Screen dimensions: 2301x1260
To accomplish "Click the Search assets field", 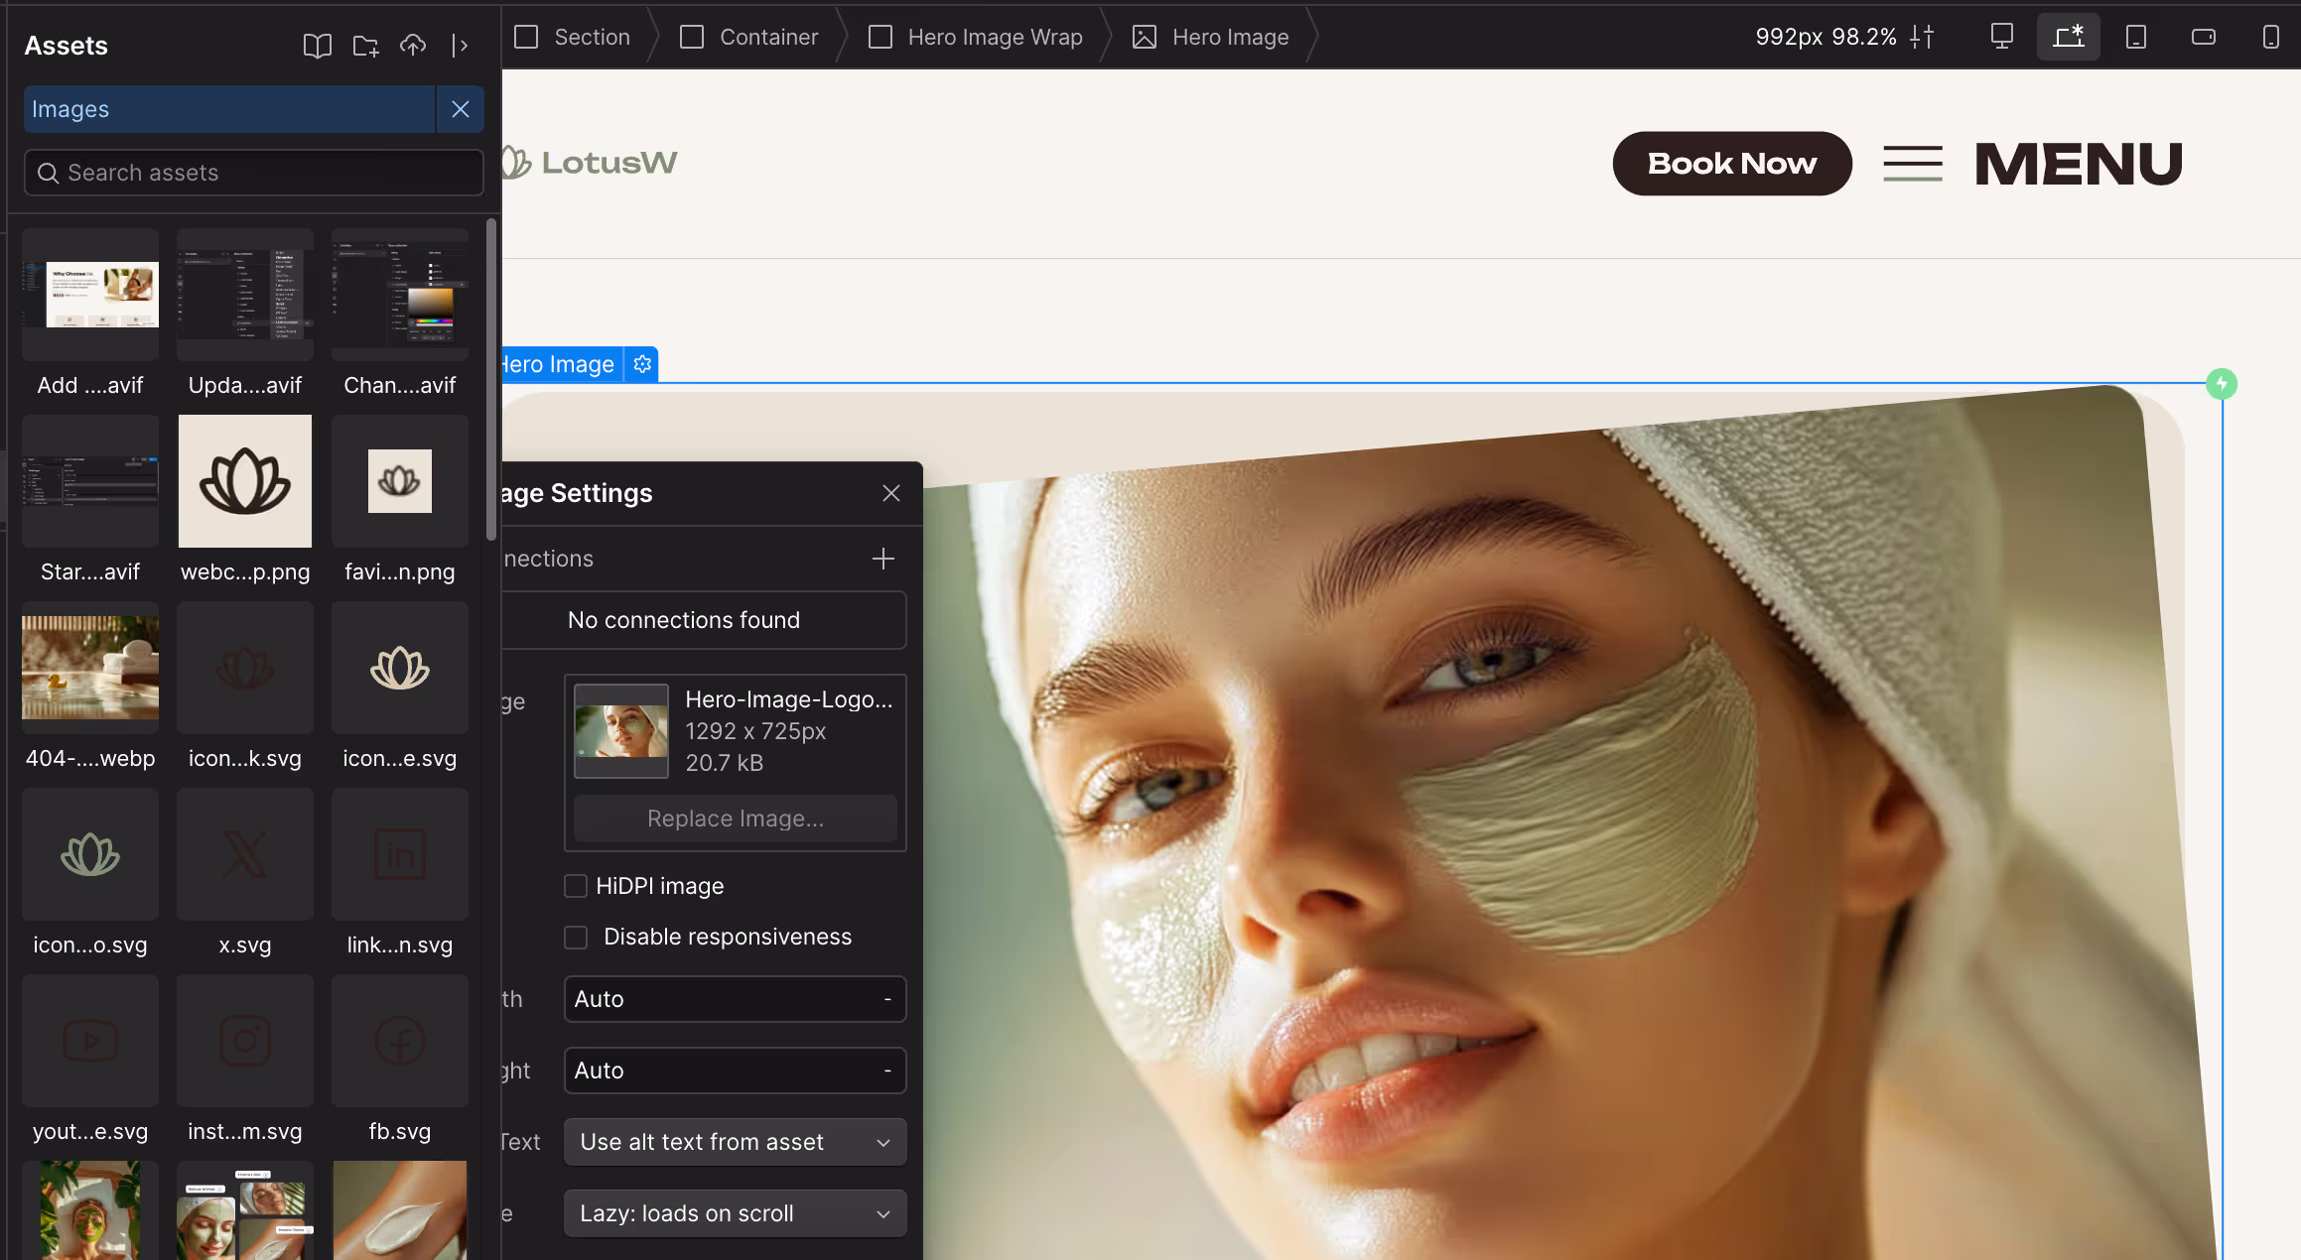I will pos(254,173).
